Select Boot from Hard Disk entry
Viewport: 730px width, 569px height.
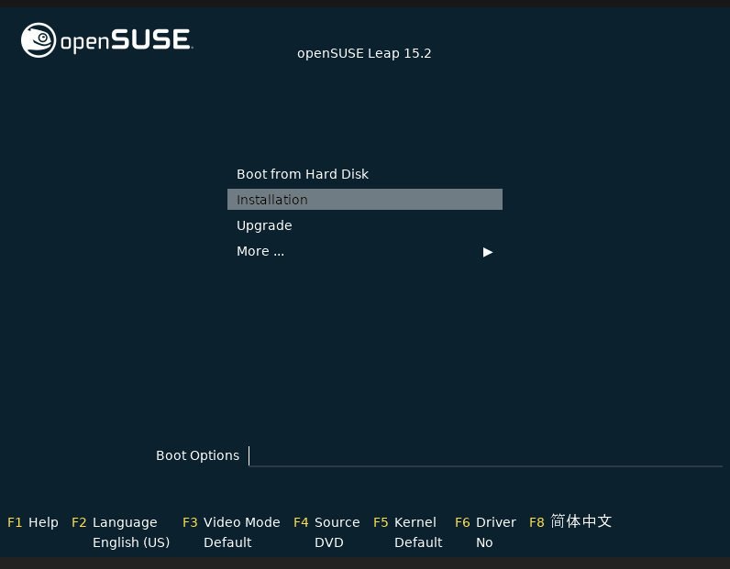[364, 174]
